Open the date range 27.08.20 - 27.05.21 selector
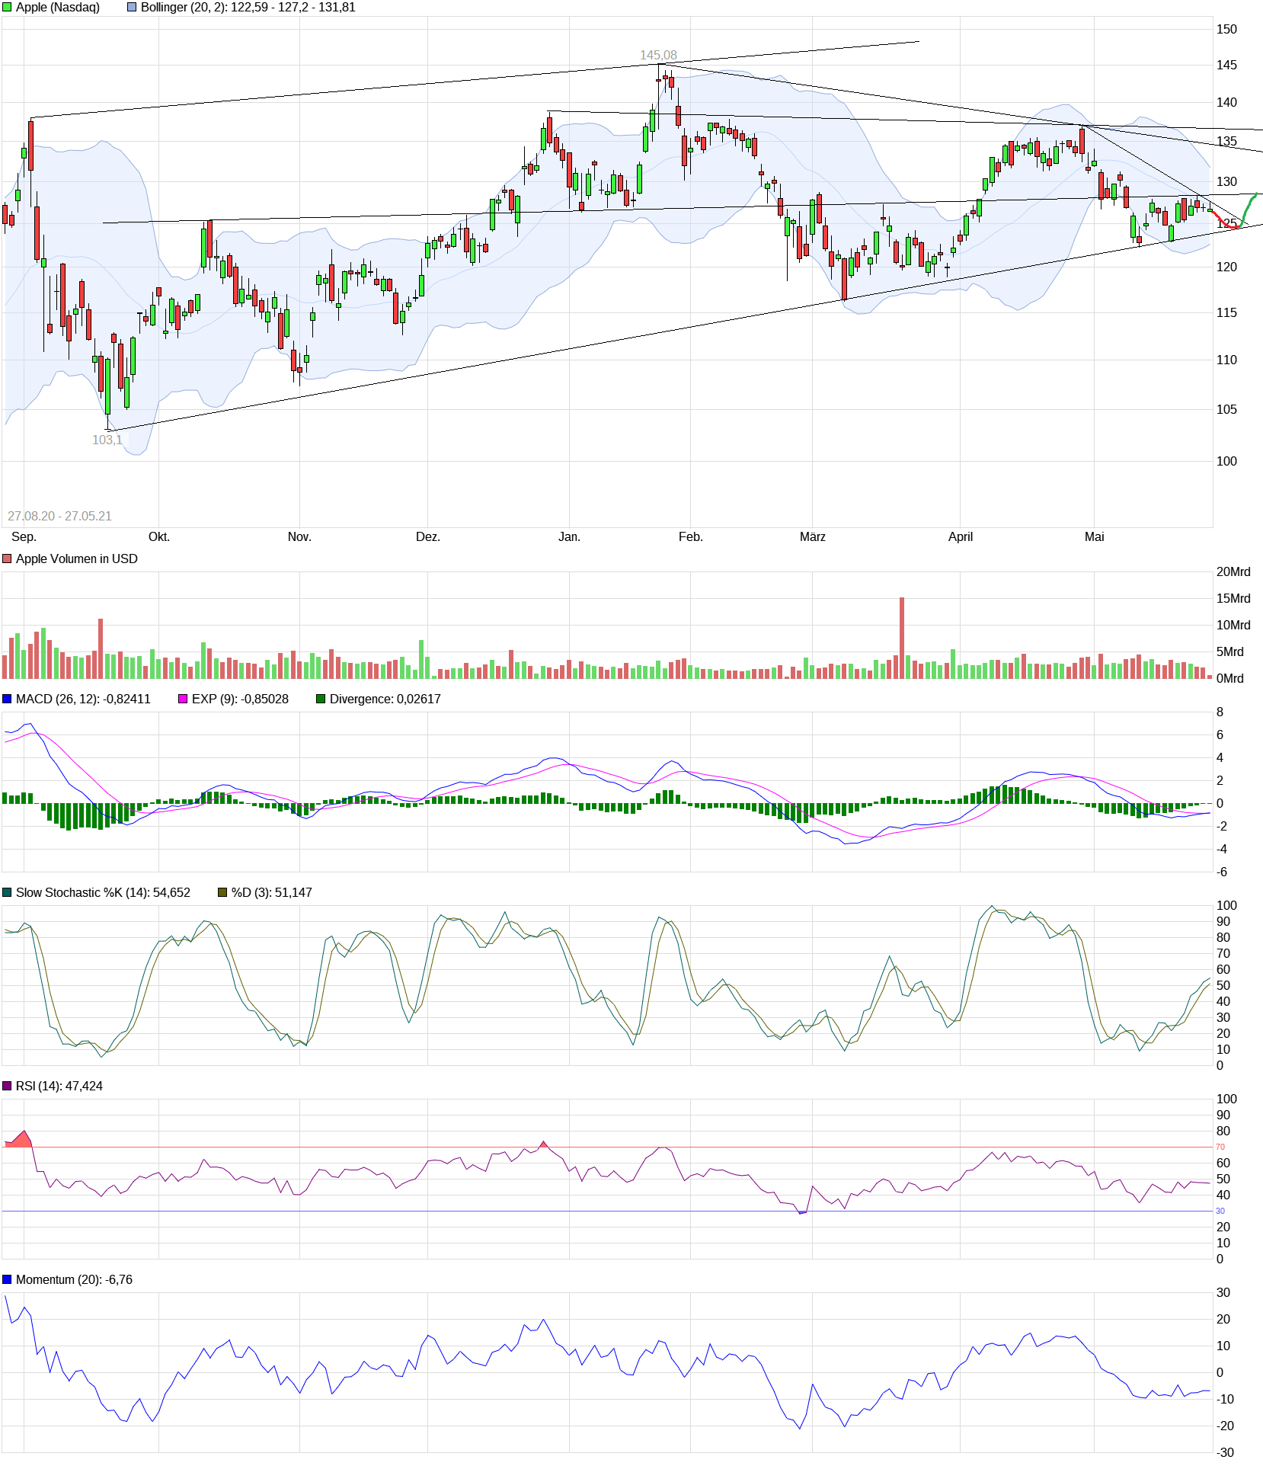 (58, 516)
